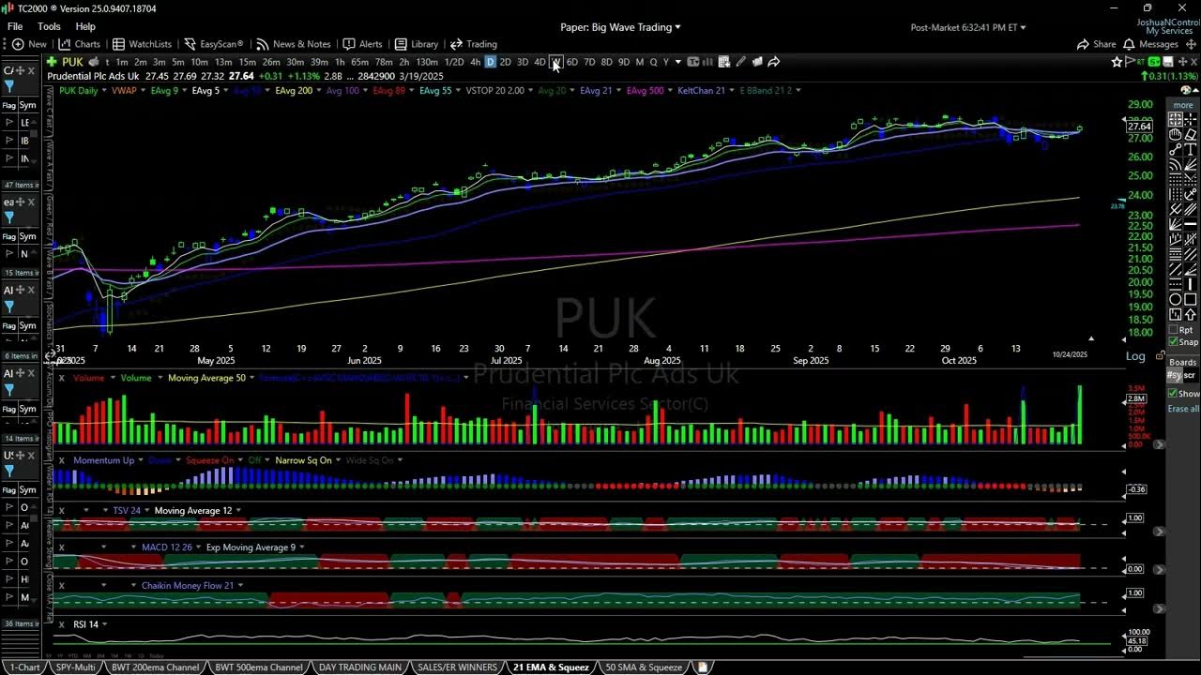Open the Help menu
The height and width of the screenshot is (675, 1201).
point(85,26)
